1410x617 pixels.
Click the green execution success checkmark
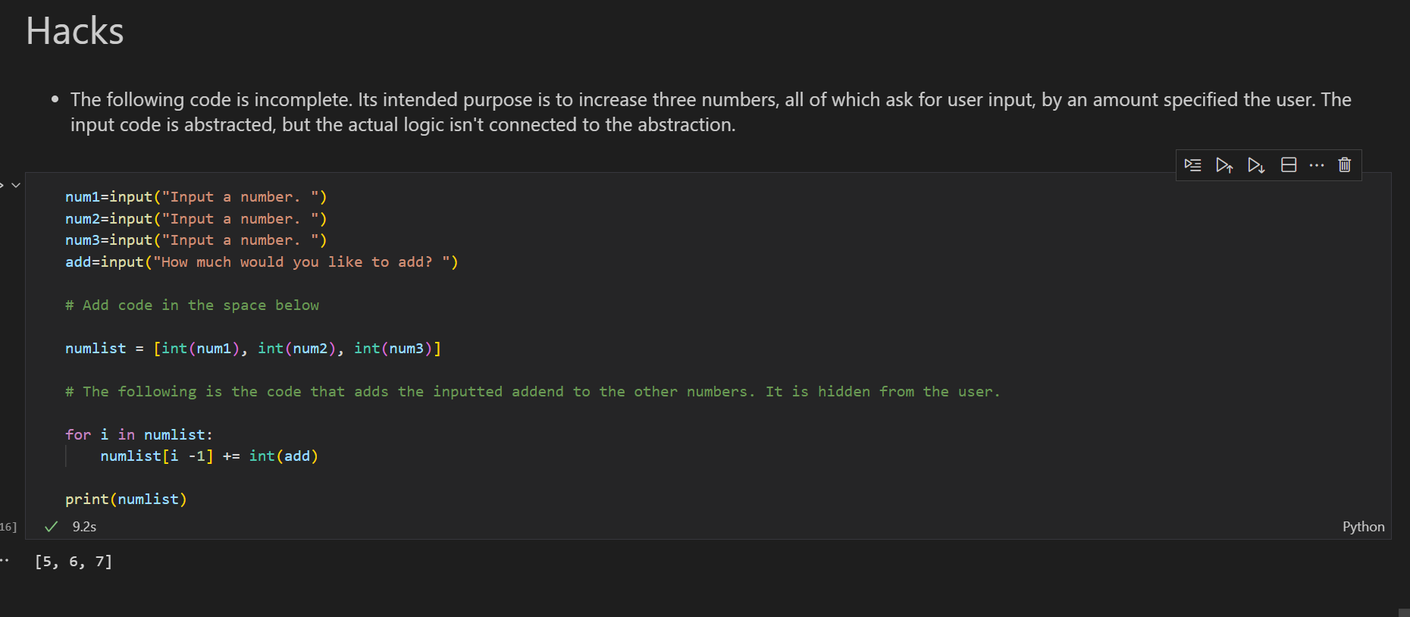pyautogui.click(x=52, y=527)
